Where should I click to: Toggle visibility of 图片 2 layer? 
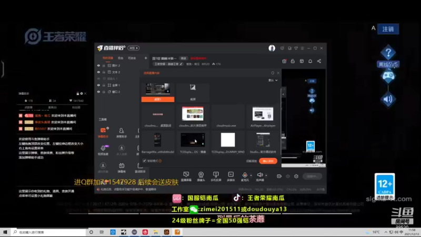pyautogui.click(x=98, y=65)
